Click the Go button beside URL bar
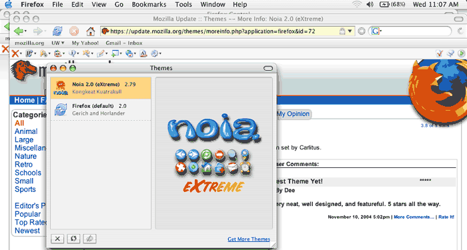467x250 pixels. [x=362, y=31]
